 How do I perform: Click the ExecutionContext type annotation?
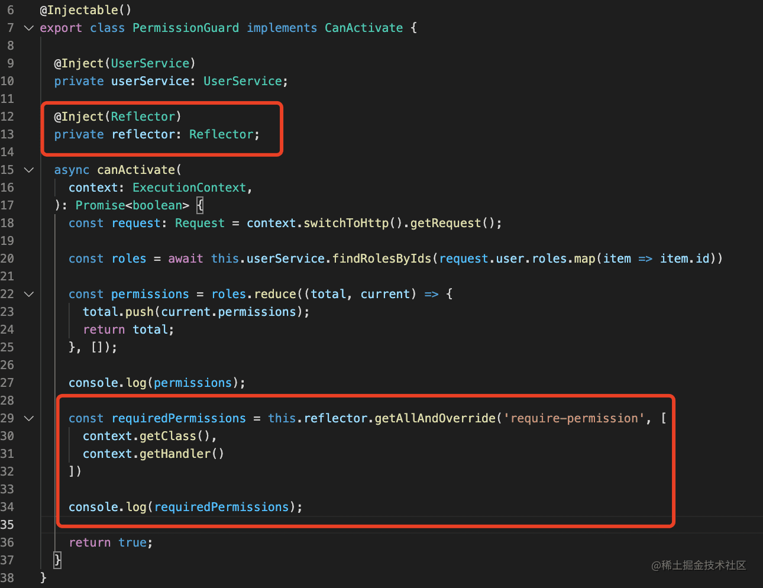(189, 188)
